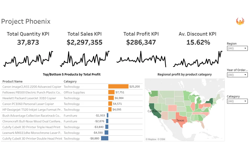The height and width of the screenshot is (157, 251).
Task: Click the blue -$4,590 loss bar
Action: click(x=106, y=133)
